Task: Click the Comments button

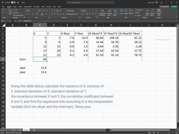Action: point(164,7)
